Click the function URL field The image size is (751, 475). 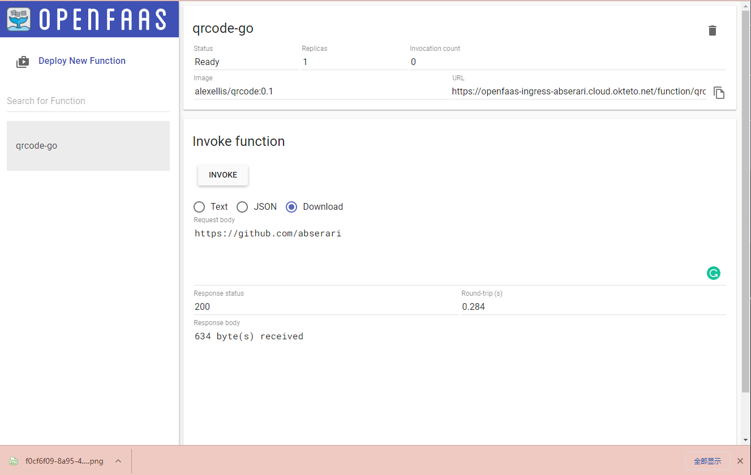579,92
